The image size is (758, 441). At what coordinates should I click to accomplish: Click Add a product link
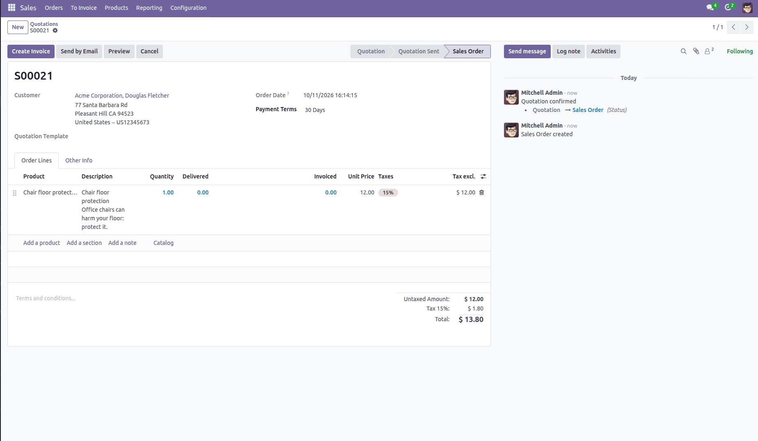tap(41, 243)
